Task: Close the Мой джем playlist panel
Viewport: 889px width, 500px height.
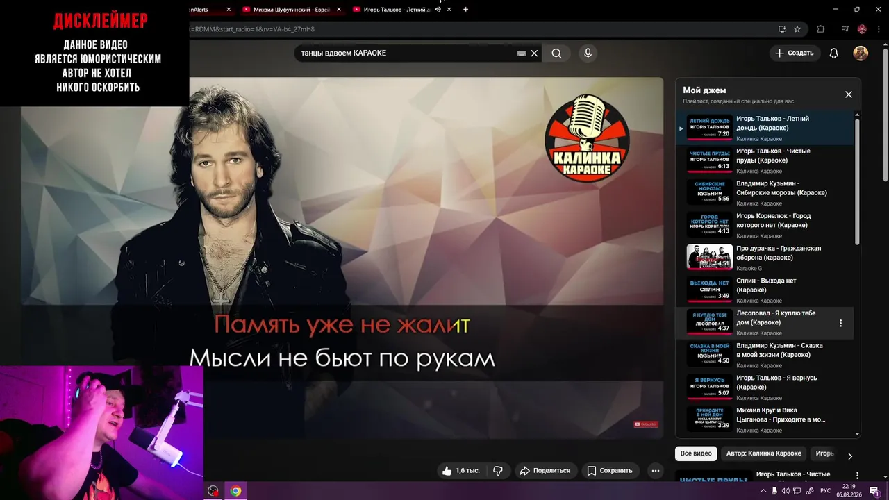Action: click(x=848, y=94)
